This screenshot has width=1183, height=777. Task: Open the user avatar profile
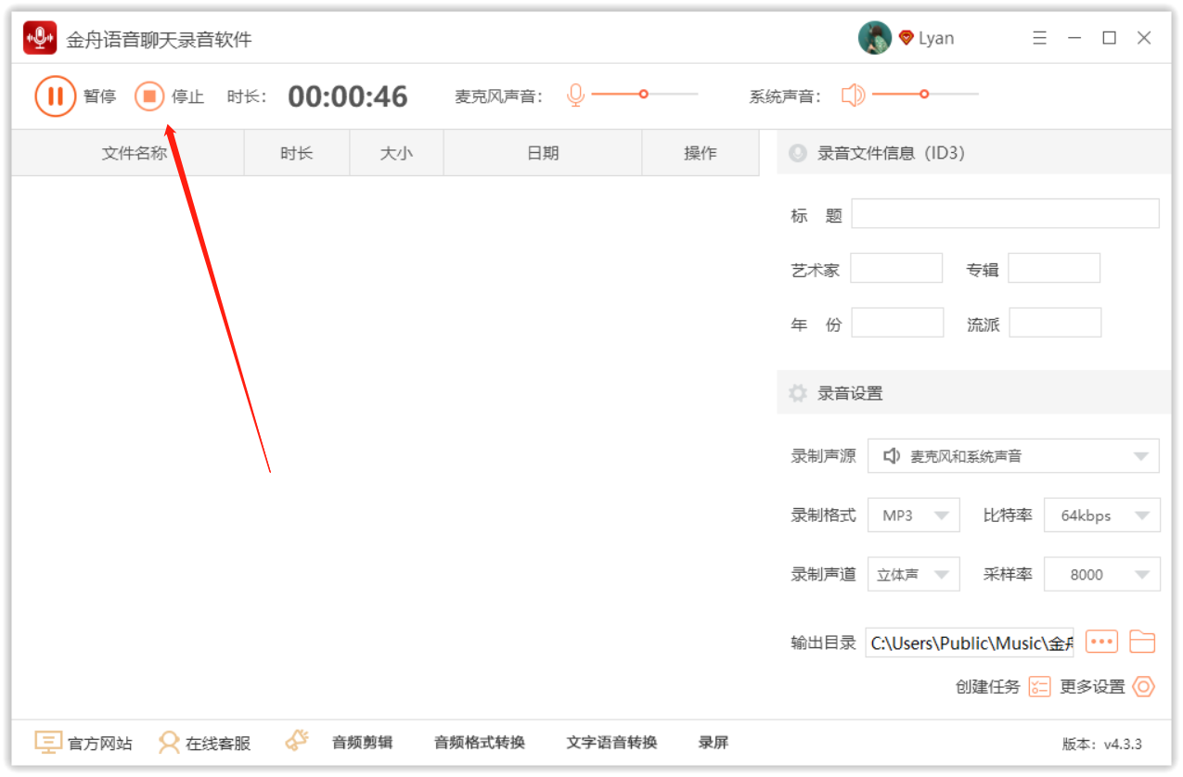(x=875, y=38)
